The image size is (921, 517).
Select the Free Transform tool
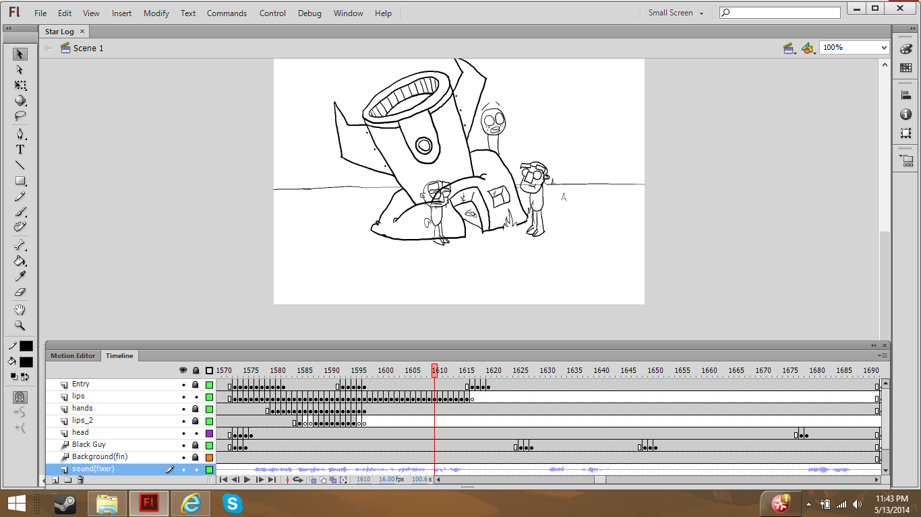click(x=20, y=85)
